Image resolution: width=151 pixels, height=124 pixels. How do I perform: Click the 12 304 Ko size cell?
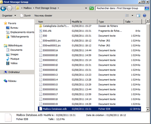coord(135,109)
